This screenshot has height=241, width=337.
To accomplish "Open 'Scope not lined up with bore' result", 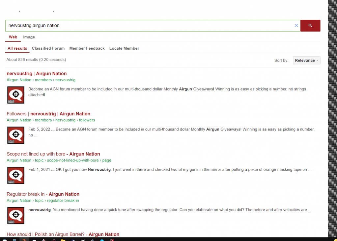I will coord(53,154).
